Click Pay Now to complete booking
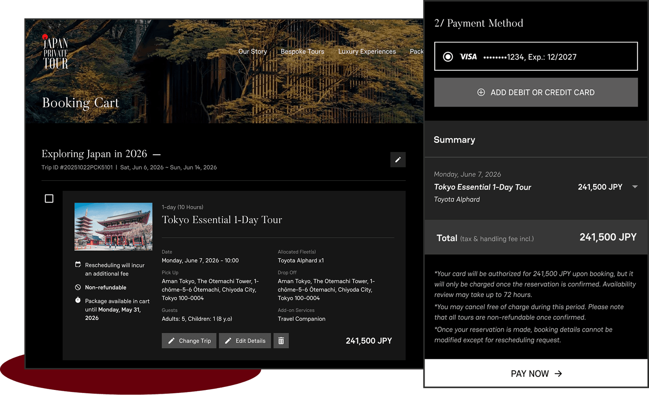Screen dimensions: 649x395 tap(536, 373)
